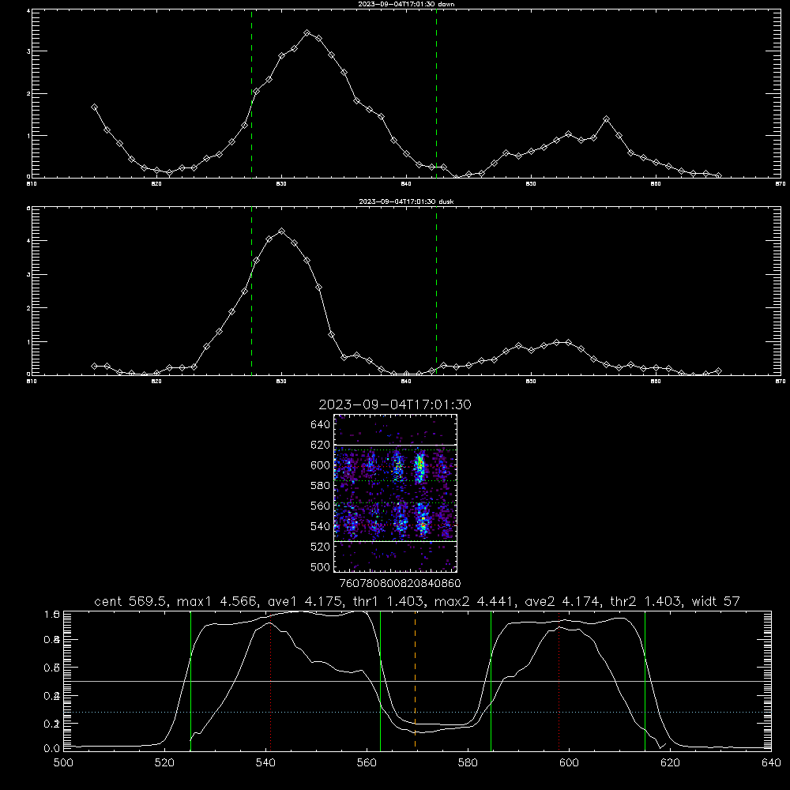Click the left green dashed line in the dawn plot
This screenshot has height=790, width=790.
point(251,93)
